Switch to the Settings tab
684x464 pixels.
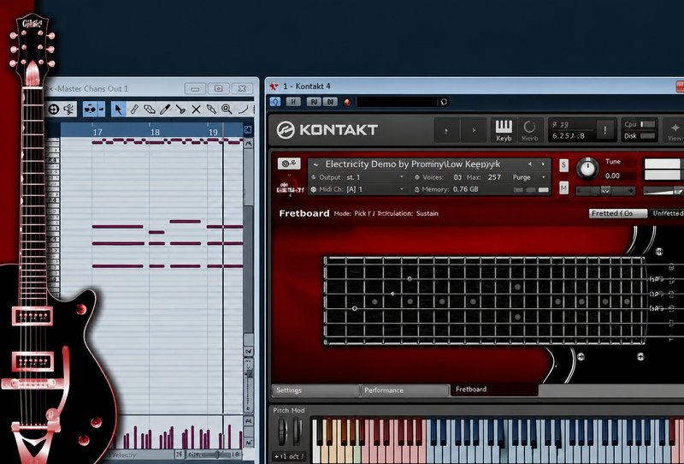coord(315,390)
